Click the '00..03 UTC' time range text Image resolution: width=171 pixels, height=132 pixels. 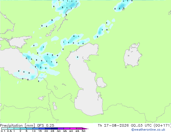click(x=141, y=126)
